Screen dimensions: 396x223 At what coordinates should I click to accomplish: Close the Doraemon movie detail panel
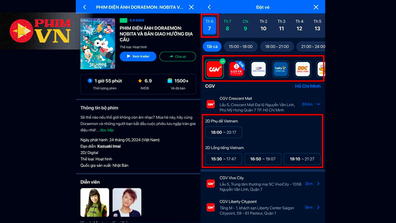(x=192, y=7)
